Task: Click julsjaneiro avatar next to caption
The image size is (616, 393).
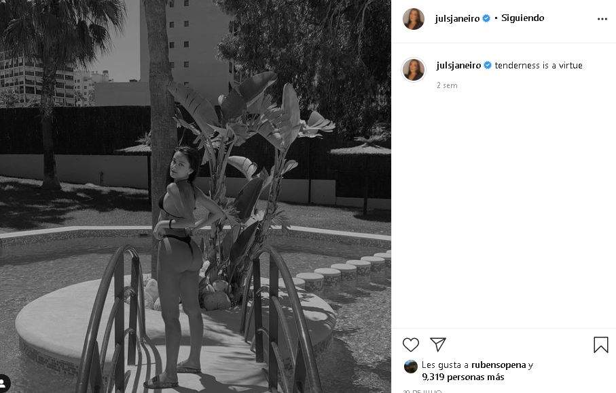Action: pos(414,69)
